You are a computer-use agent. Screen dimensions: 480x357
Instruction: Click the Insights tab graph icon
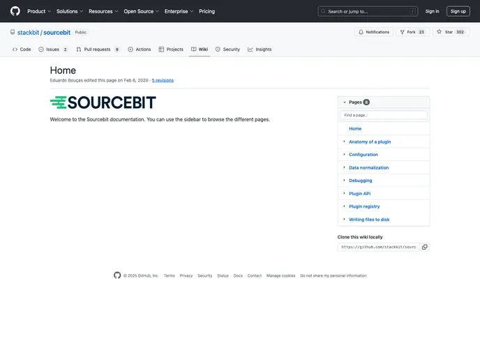point(250,50)
